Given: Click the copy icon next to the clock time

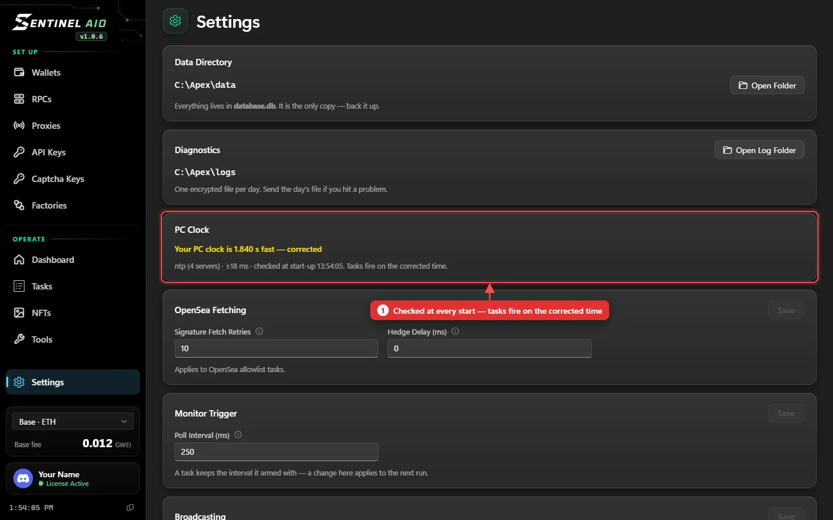Looking at the screenshot, I should [130, 507].
